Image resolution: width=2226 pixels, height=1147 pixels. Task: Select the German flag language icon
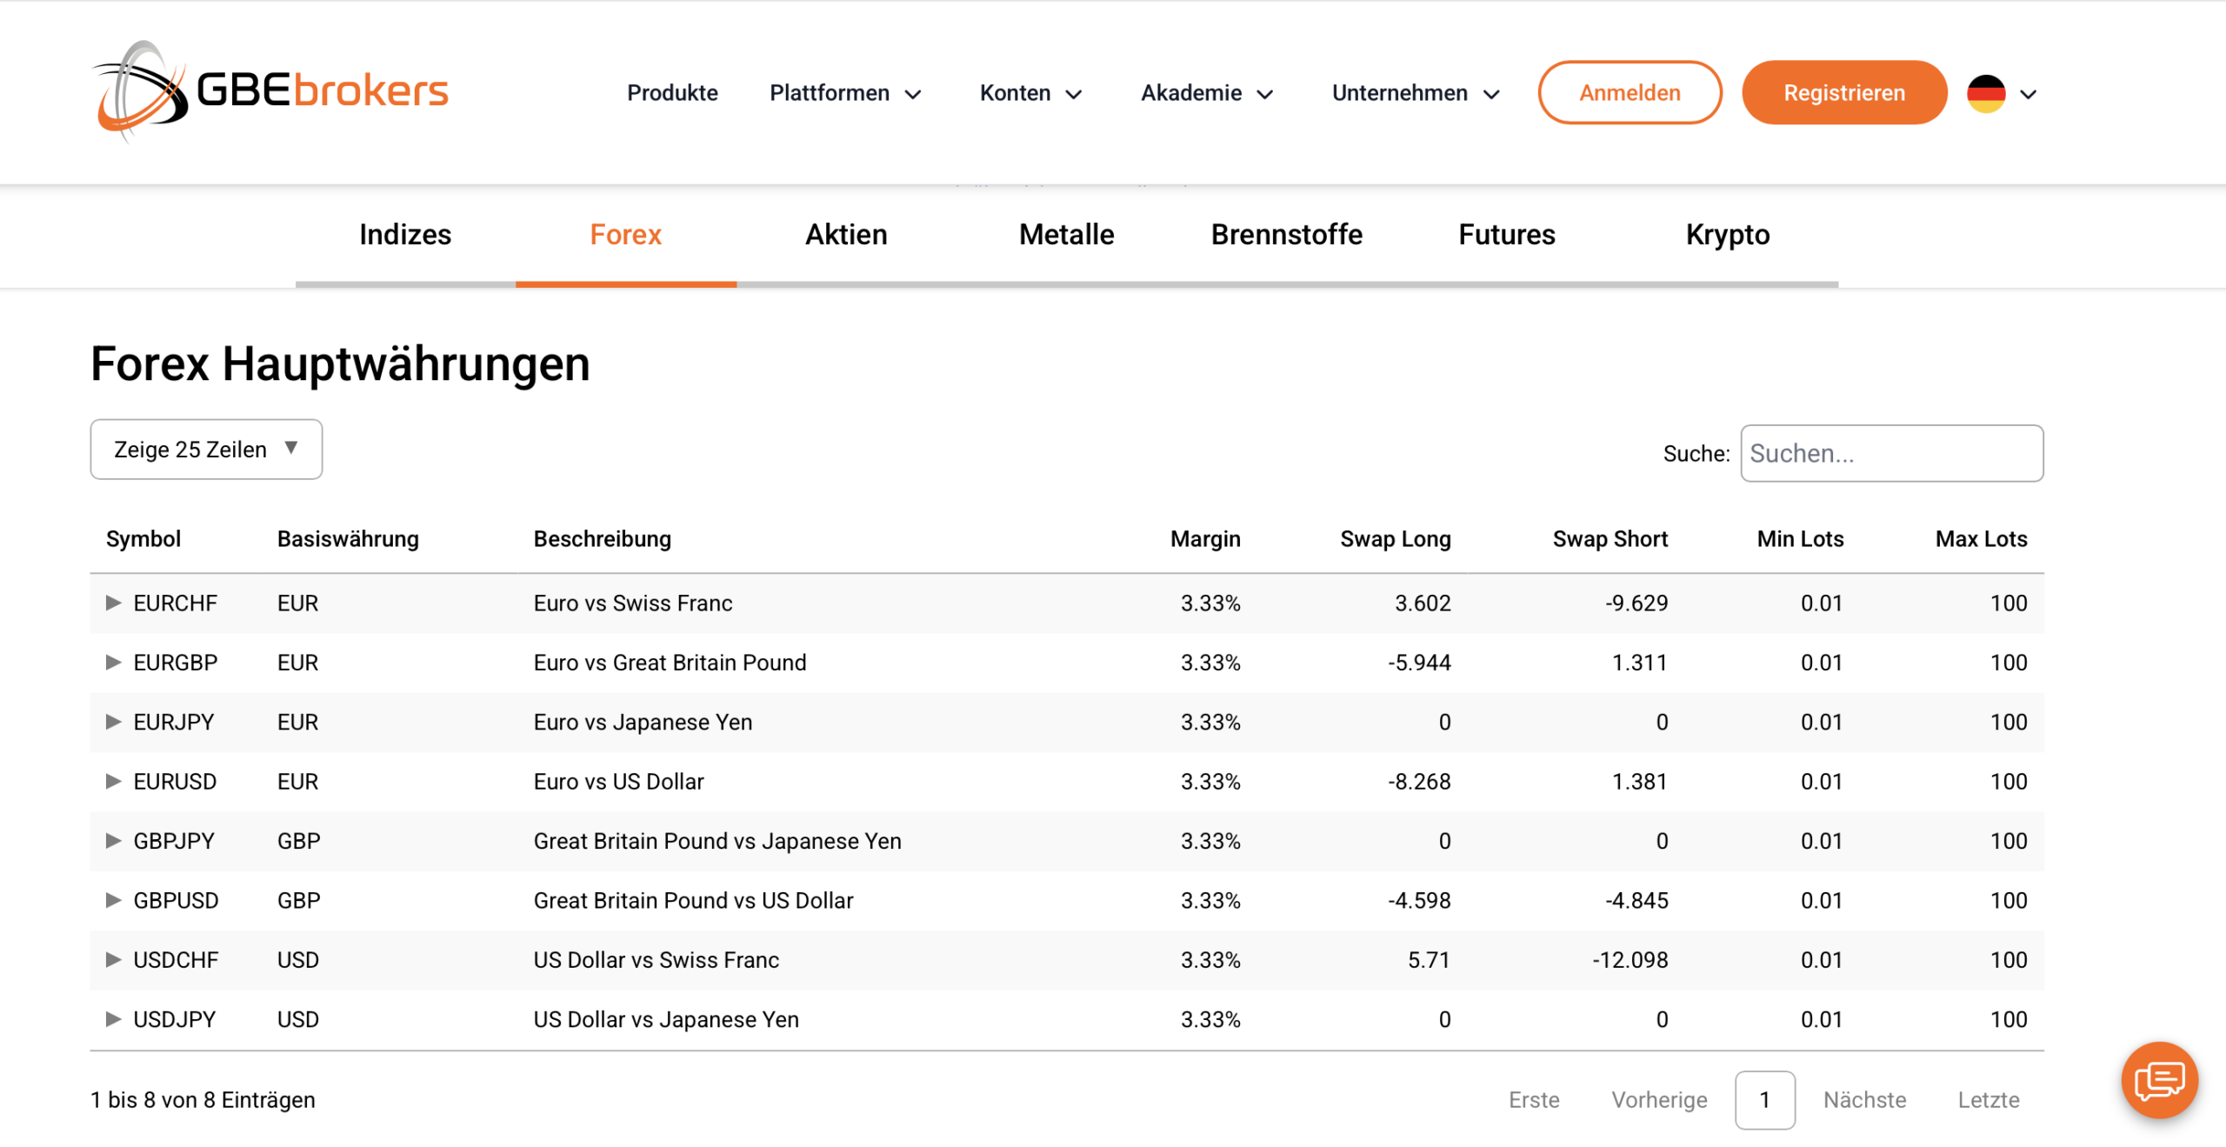pos(1986,93)
